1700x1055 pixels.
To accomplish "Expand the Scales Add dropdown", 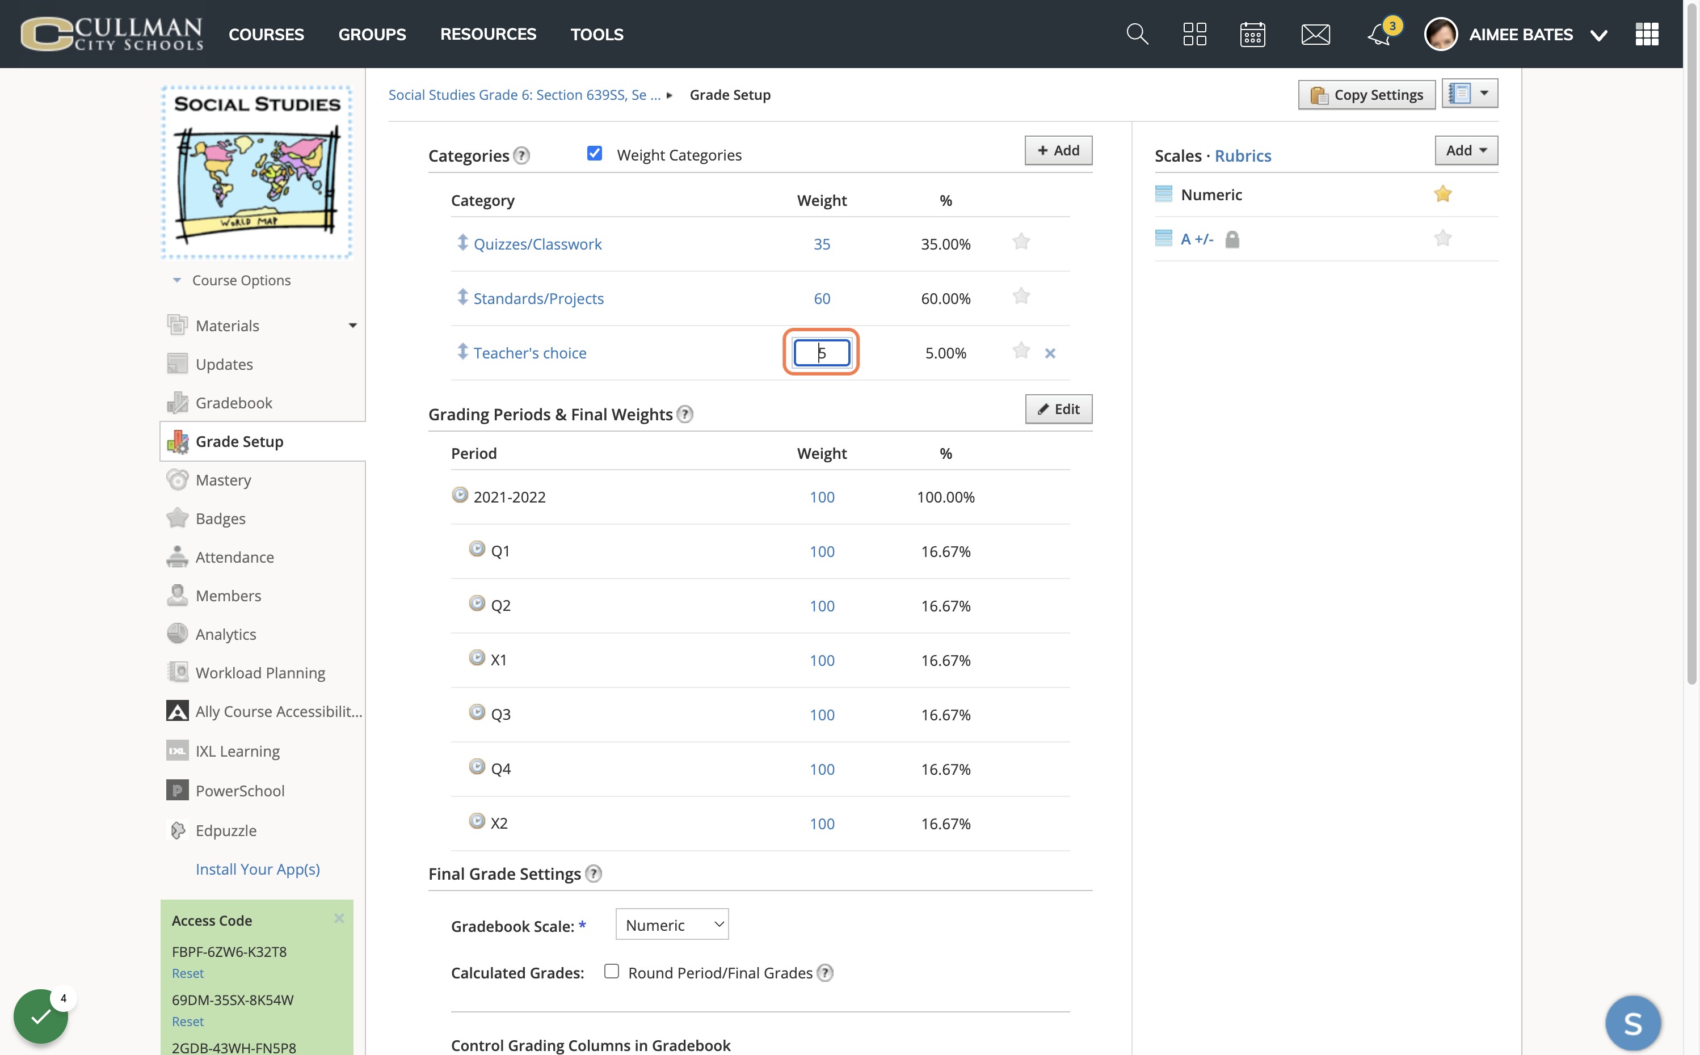I will [x=1466, y=150].
